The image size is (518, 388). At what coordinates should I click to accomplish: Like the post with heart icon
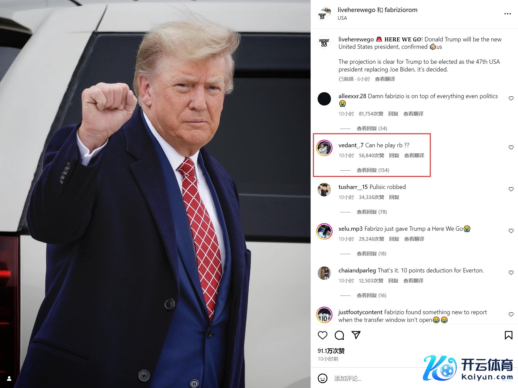pyautogui.click(x=322, y=335)
